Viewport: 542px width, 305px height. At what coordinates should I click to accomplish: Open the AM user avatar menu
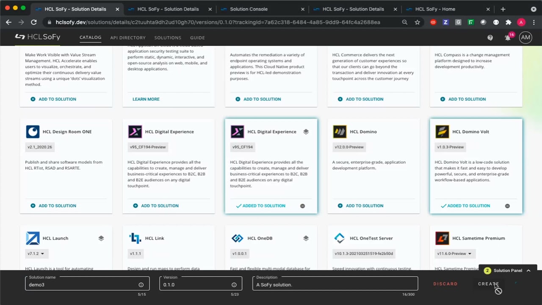click(x=525, y=37)
